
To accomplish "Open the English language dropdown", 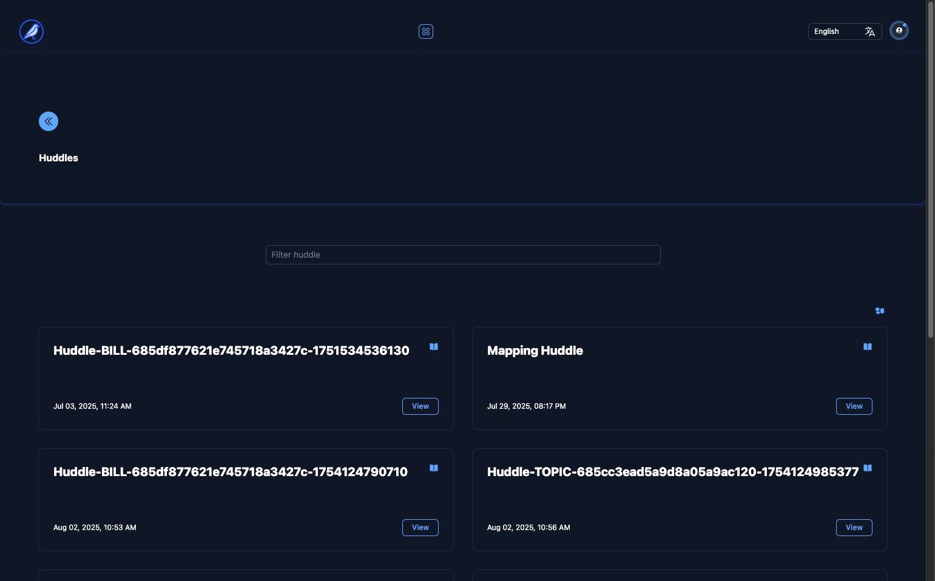I will tap(845, 32).
